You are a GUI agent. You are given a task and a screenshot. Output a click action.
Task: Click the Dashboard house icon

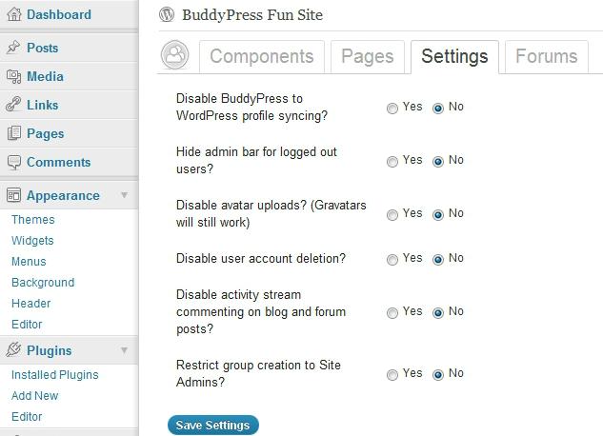[14, 14]
